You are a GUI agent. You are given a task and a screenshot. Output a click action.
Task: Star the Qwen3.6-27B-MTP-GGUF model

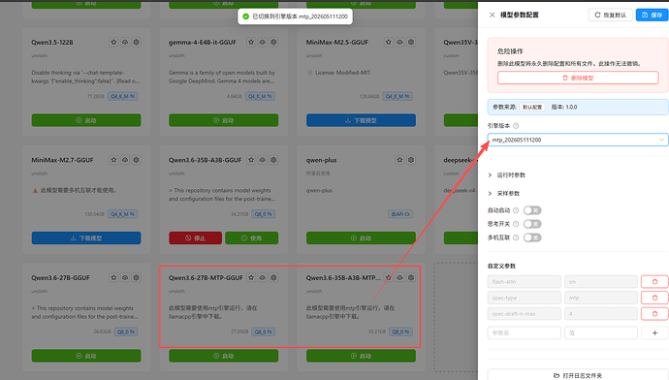[x=251, y=277]
